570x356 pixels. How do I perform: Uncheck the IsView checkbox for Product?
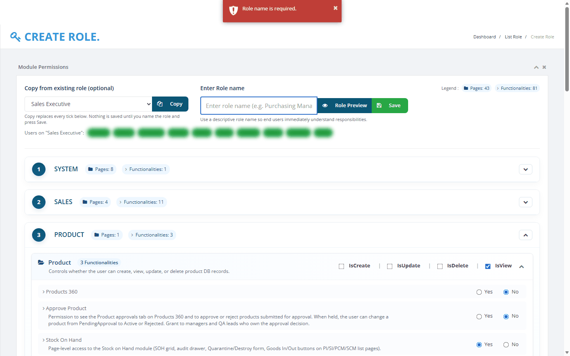pos(488,266)
